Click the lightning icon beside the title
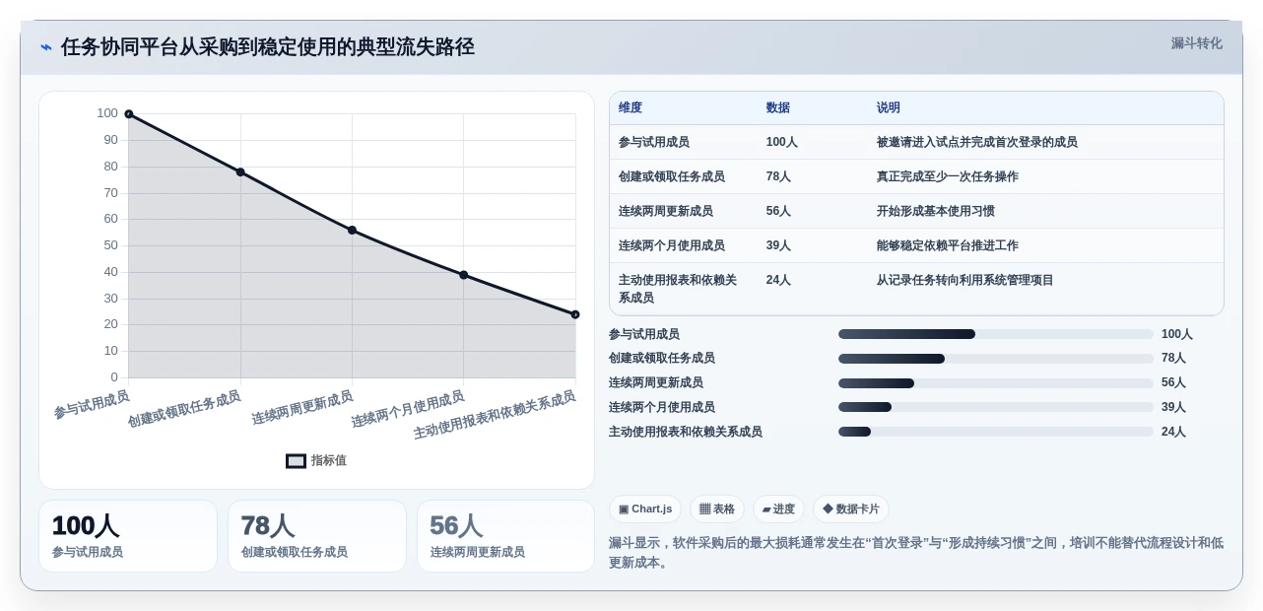The width and height of the screenshot is (1263, 611). [x=46, y=46]
